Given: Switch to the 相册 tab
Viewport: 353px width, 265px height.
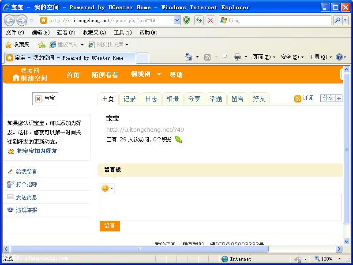Looking at the screenshot, I should click(173, 99).
